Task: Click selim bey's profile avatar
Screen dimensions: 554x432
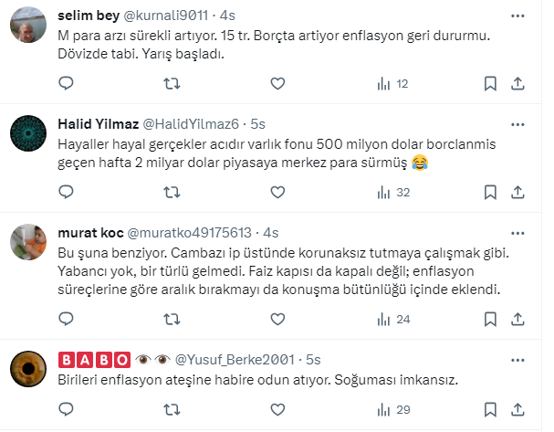Action: click(x=27, y=29)
